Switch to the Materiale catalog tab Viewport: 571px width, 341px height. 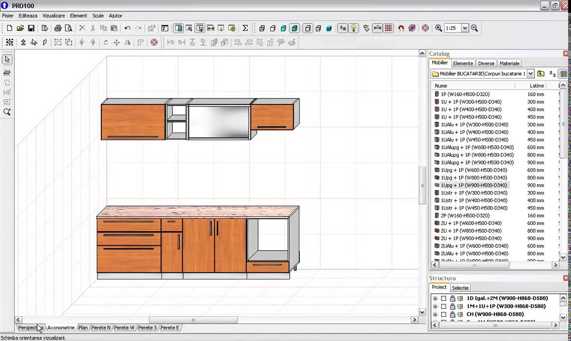(509, 63)
